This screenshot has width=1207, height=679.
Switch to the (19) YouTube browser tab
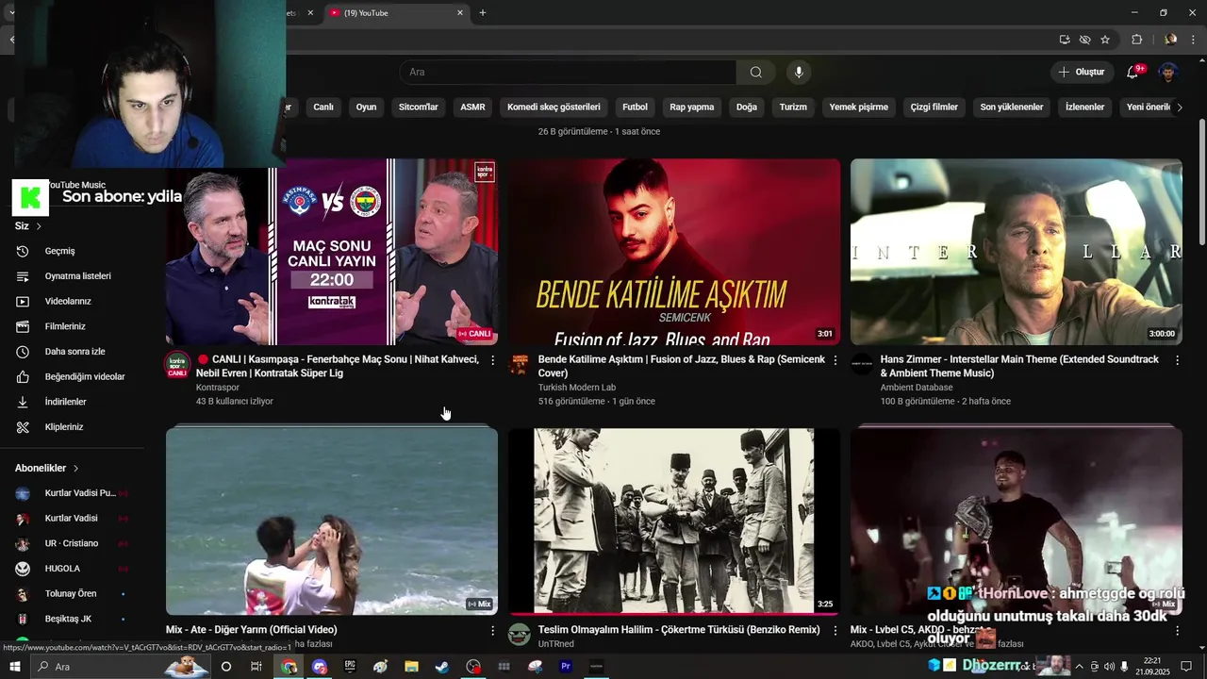pyautogui.click(x=396, y=13)
